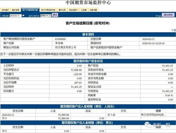Click the 保证金占用 label
This screenshot has height=133, width=176.
(94, 87)
